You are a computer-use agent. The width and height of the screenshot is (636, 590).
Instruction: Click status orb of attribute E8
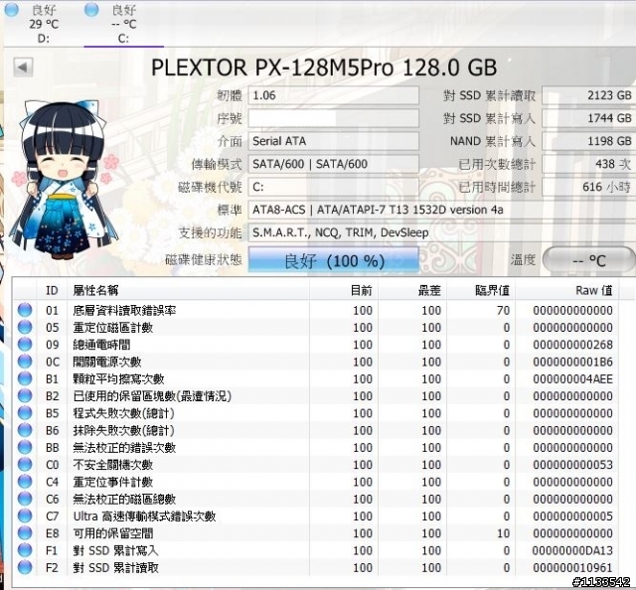25,532
